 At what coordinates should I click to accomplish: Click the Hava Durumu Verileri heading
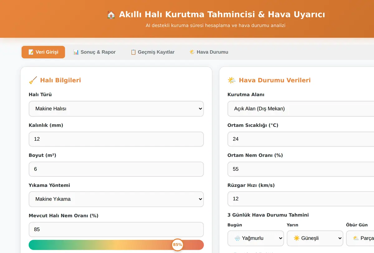275,80
